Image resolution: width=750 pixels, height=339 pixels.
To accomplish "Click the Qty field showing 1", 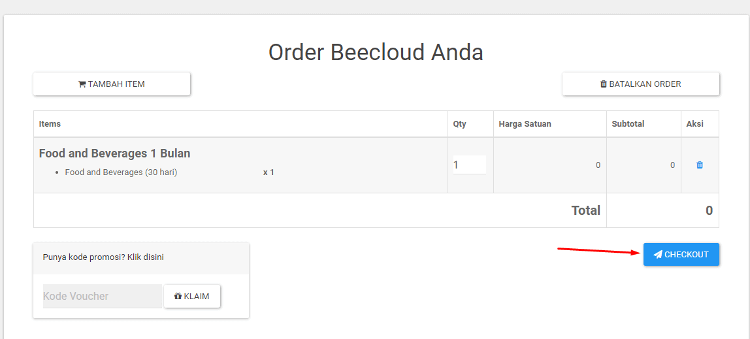I will (469, 165).
